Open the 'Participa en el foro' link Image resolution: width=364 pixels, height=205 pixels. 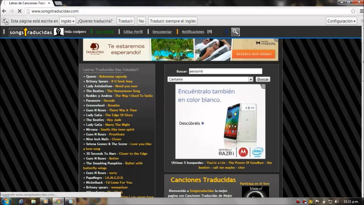coord(255,184)
